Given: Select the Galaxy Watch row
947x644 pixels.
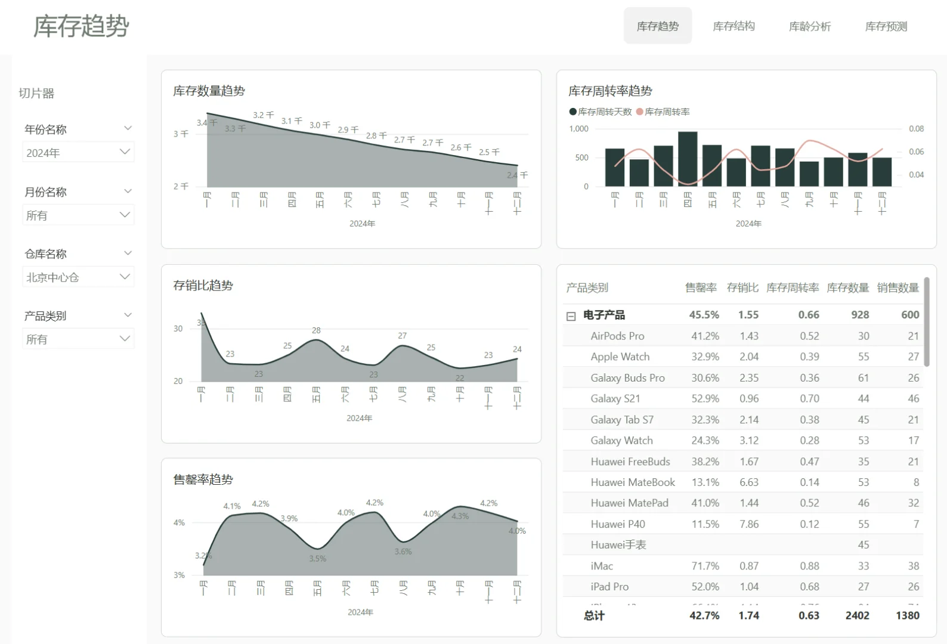Looking at the screenshot, I should pyautogui.click(x=743, y=440).
